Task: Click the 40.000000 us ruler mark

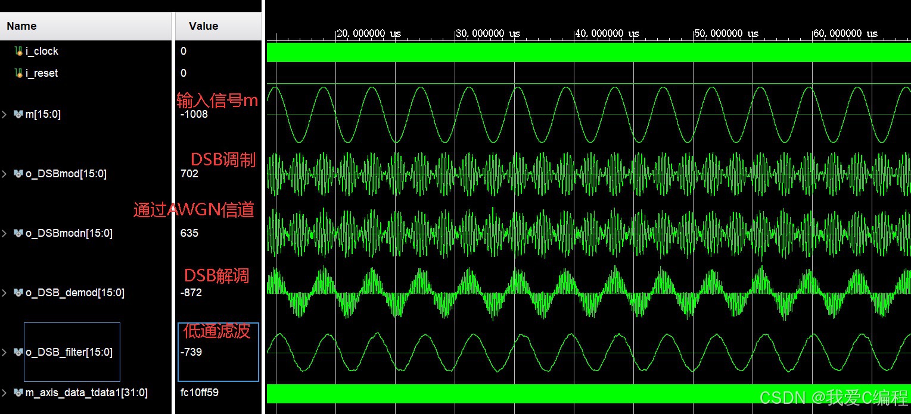Action: (x=607, y=33)
